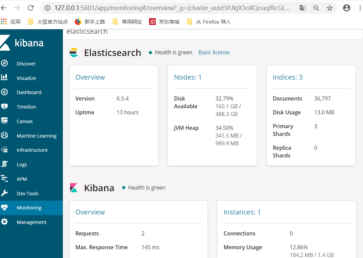Open Kibana Overview link
This screenshot has height=258, width=363.
point(90,212)
